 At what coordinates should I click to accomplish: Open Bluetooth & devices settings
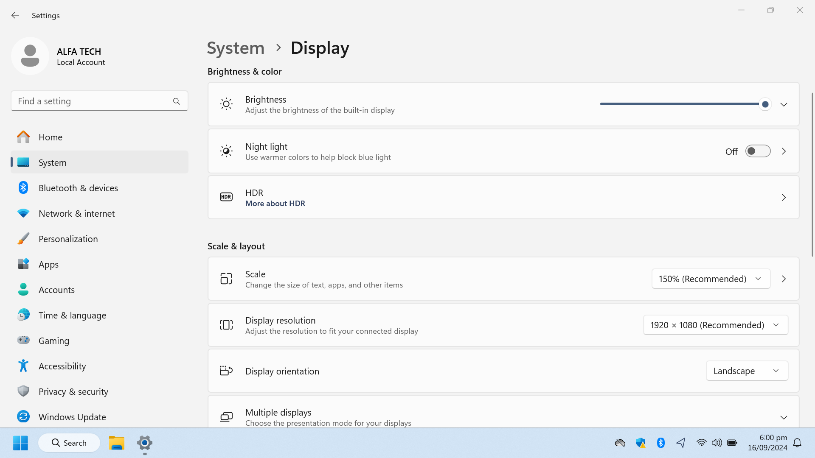coord(99,188)
